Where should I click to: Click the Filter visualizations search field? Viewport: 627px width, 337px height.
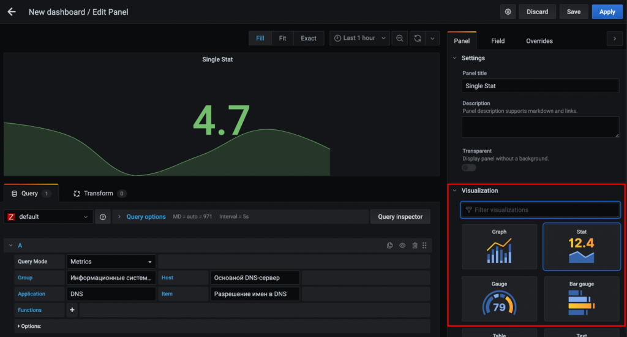[540, 210]
